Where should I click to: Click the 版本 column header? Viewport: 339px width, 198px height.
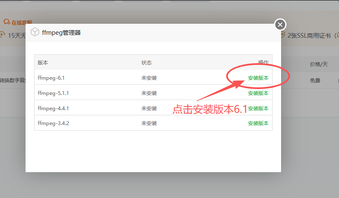point(43,63)
